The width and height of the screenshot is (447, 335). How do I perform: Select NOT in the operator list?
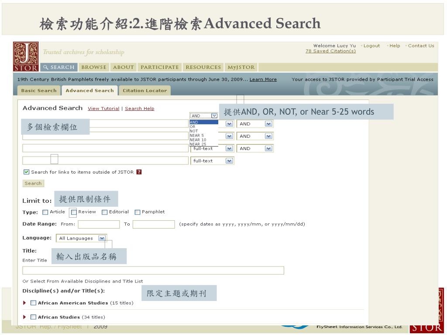click(204, 131)
